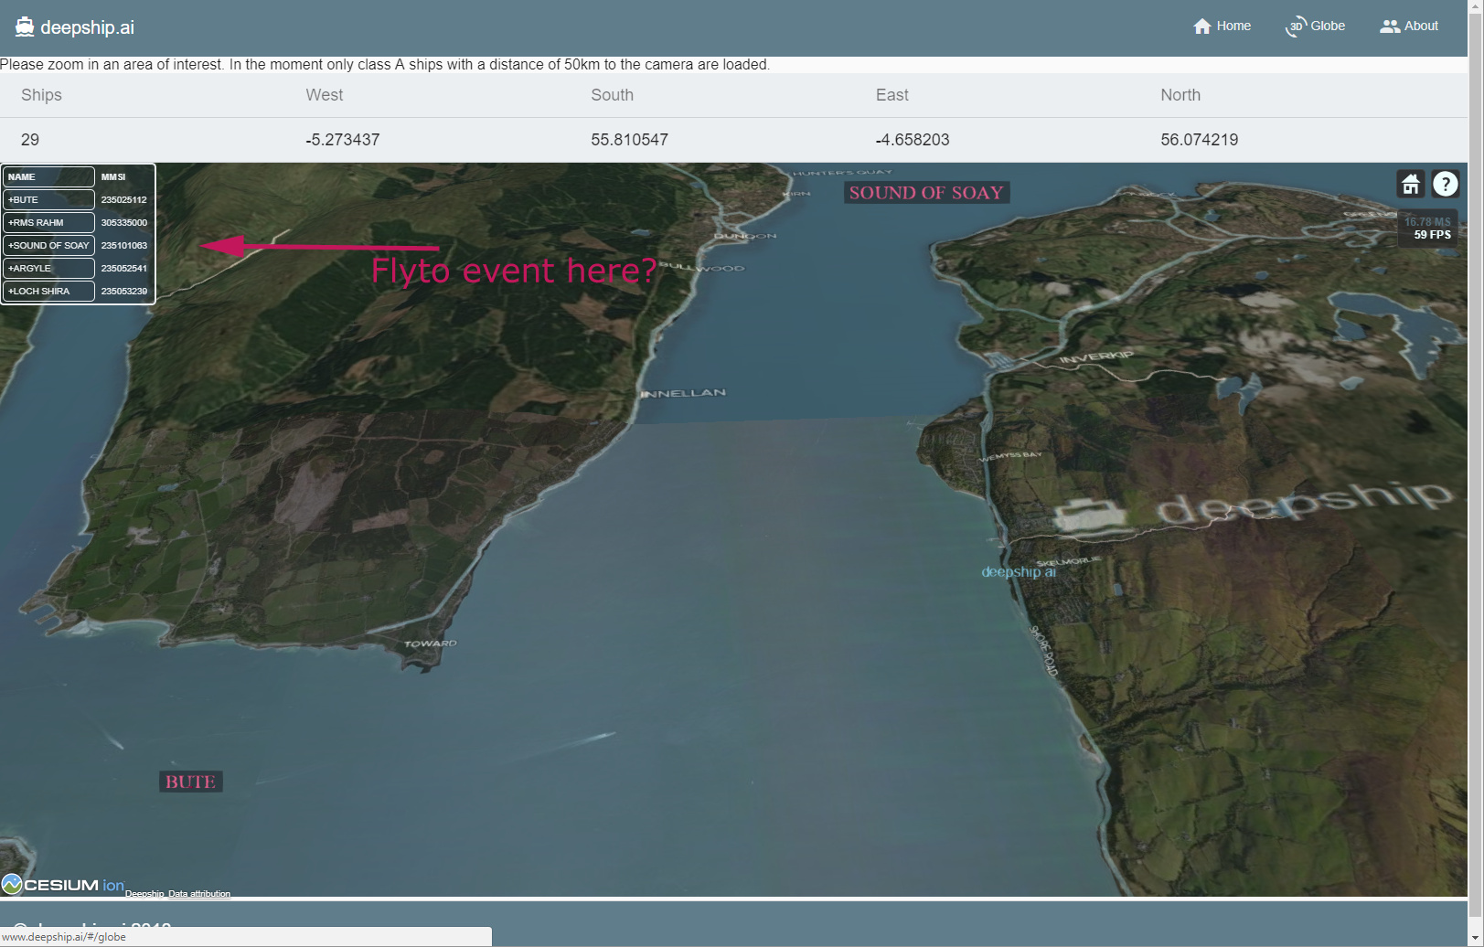Image resolution: width=1484 pixels, height=947 pixels.
Task: Select MMSI 235025112 for BUTE
Action: pos(123,200)
